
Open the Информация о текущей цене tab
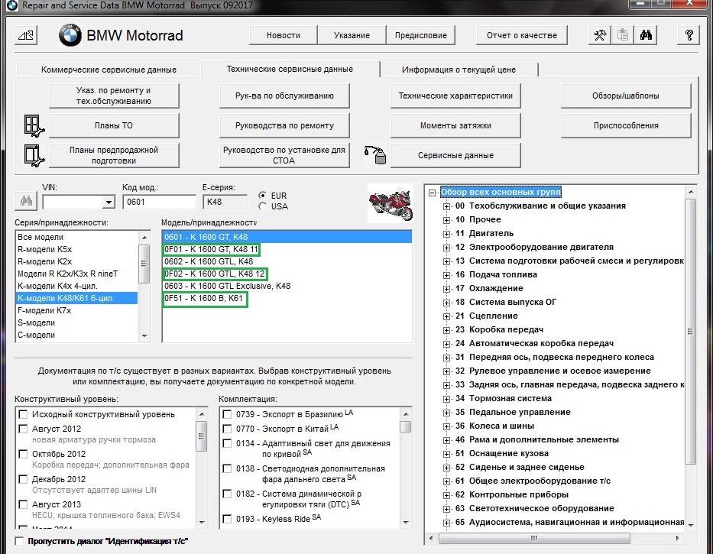pos(459,70)
